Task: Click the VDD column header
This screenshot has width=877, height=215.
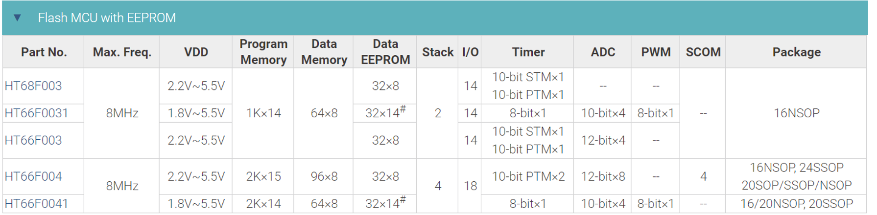Action: coord(196,52)
